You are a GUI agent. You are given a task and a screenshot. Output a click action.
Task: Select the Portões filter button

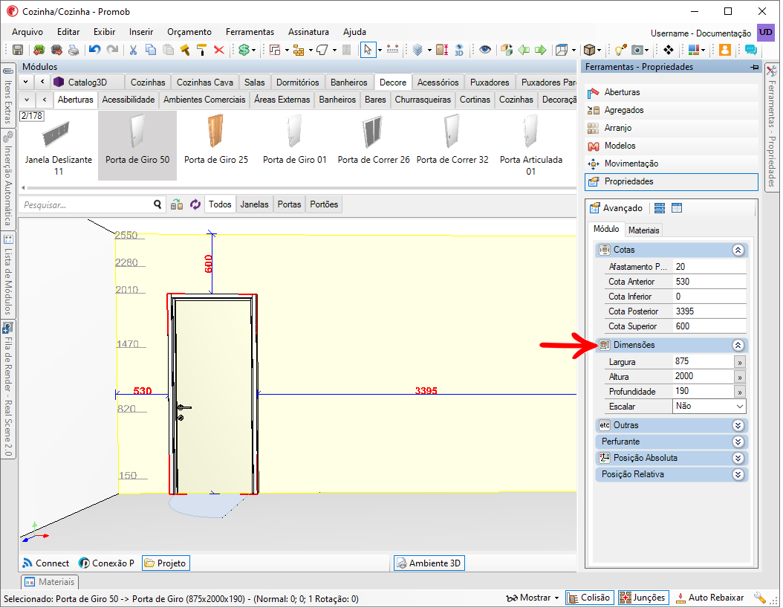324,204
